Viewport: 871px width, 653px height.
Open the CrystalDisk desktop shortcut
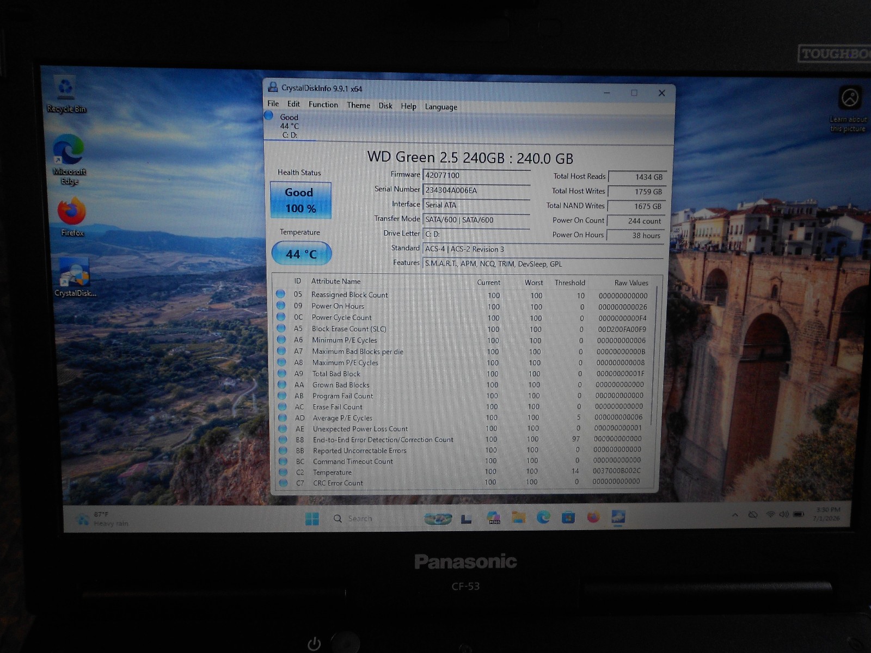[75, 277]
